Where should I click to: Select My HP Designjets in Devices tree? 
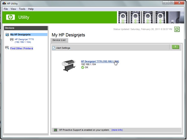tap(20, 35)
